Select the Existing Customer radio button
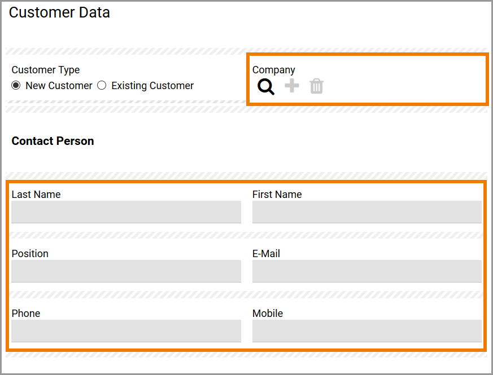The image size is (493, 375). 102,85
